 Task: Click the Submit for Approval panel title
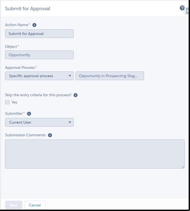pos(28,9)
